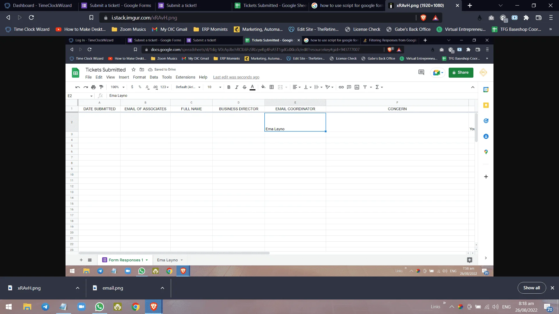Click Show all in the downloads bar
This screenshot has height=314, width=559.
click(x=532, y=288)
